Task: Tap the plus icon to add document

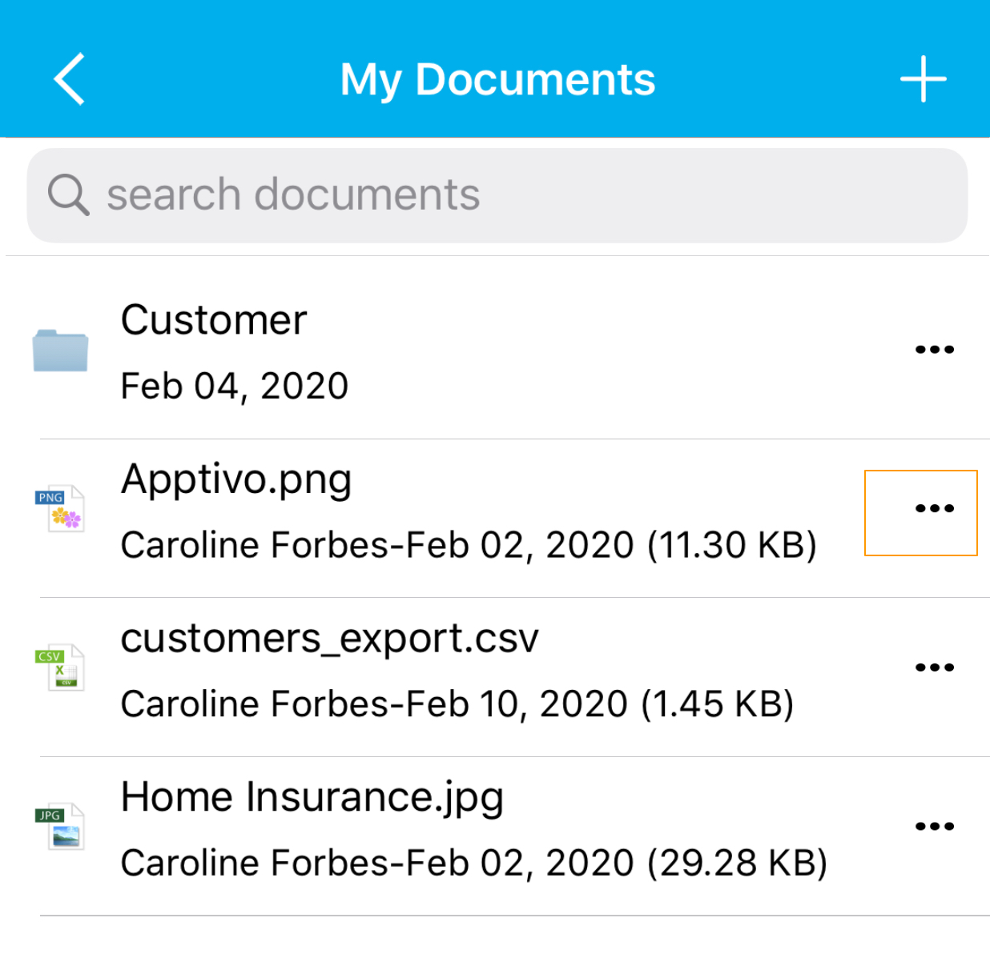Action: pyautogui.click(x=923, y=79)
